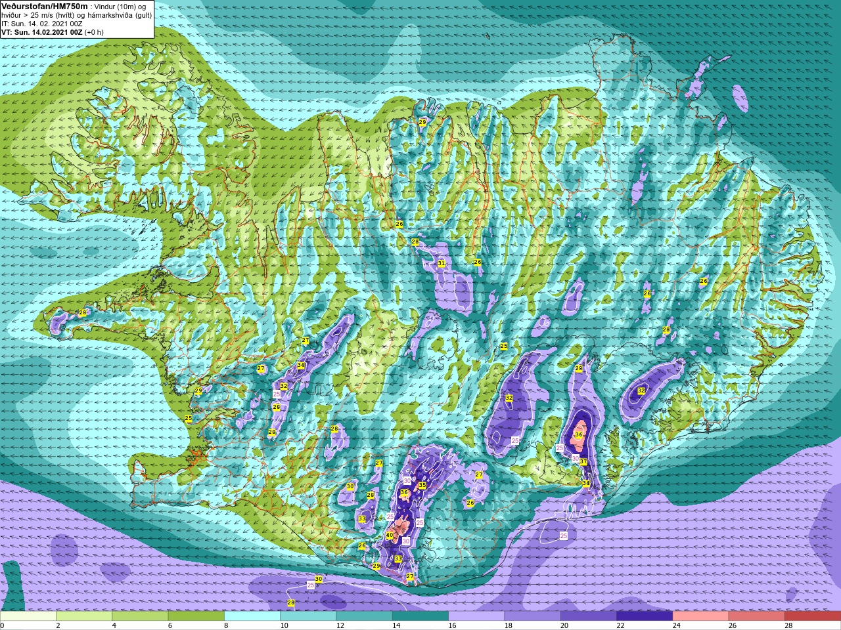Click the 'VT: Sun. 14.02.2021 00Z (+0 h)' line

(53, 31)
